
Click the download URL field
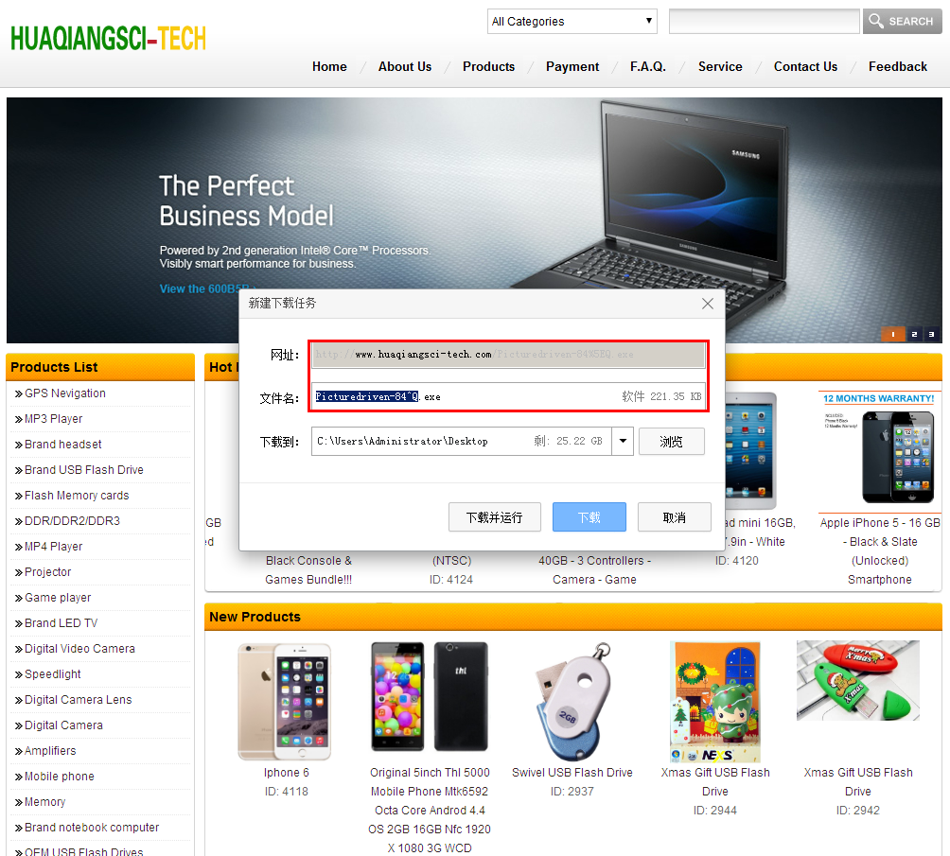[x=508, y=355]
